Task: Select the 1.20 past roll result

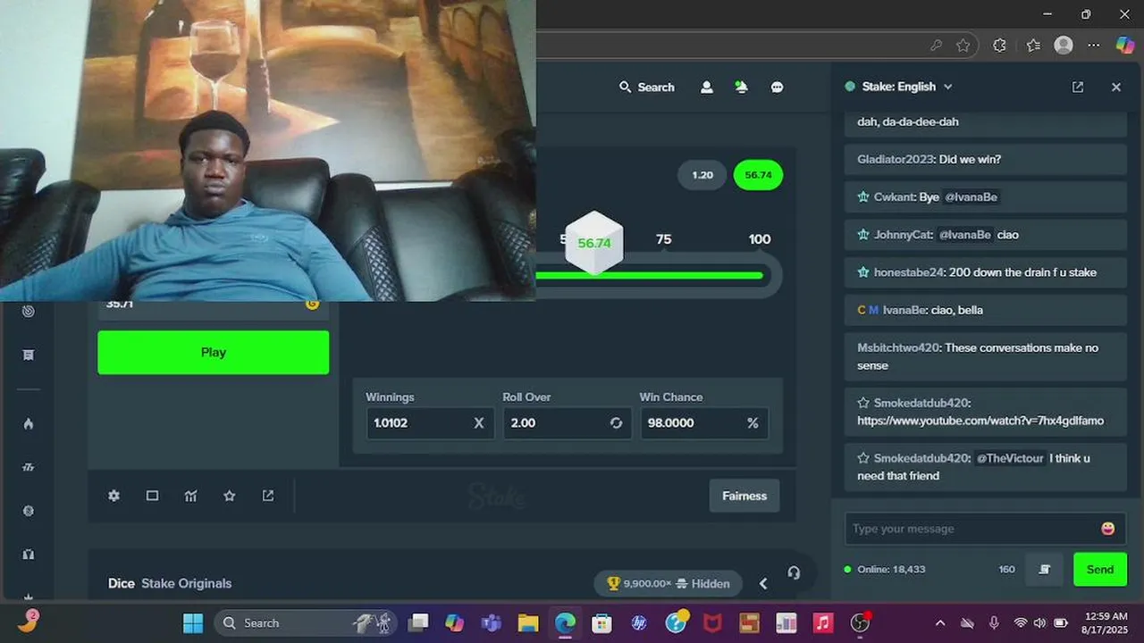Action: pyautogui.click(x=702, y=175)
